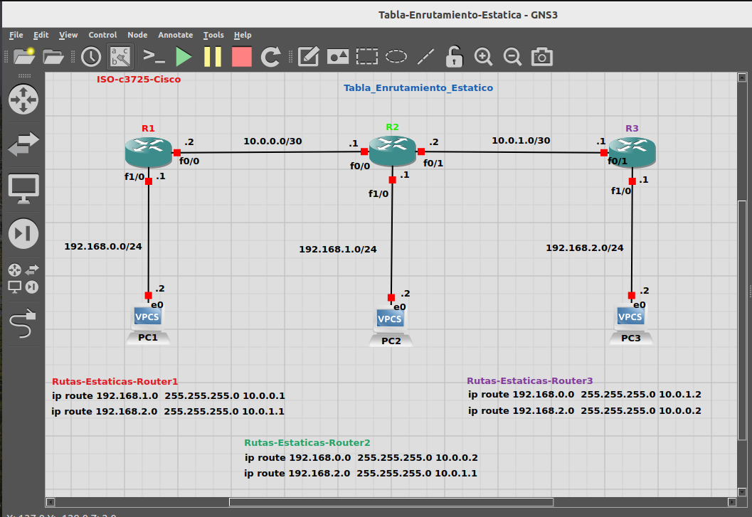This screenshot has width=752, height=517.
Task: Browse security devices in the sidebar
Action: (x=23, y=233)
